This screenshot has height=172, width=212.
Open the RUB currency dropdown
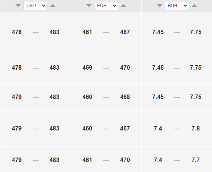pyautogui.click(x=177, y=6)
